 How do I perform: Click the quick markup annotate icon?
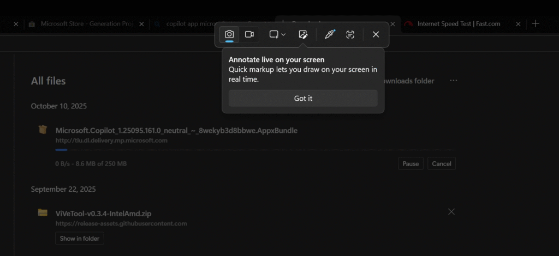click(303, 34)
